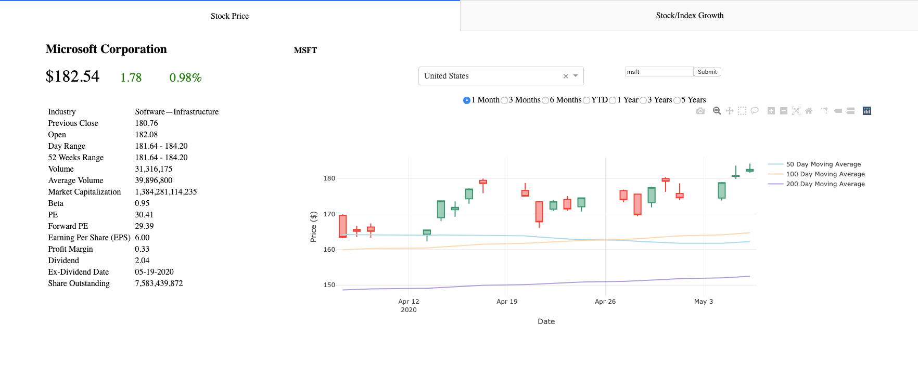
Task: Download chart as PNG via camera icon
Action: [x=700, y=111]
